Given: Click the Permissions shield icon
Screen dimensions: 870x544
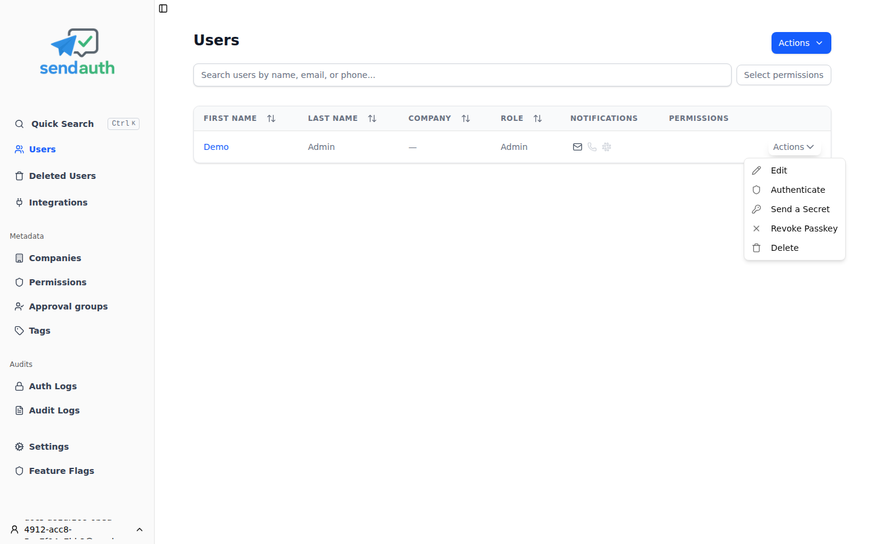Looking at the screenshot, I should (x=19, y=282).
